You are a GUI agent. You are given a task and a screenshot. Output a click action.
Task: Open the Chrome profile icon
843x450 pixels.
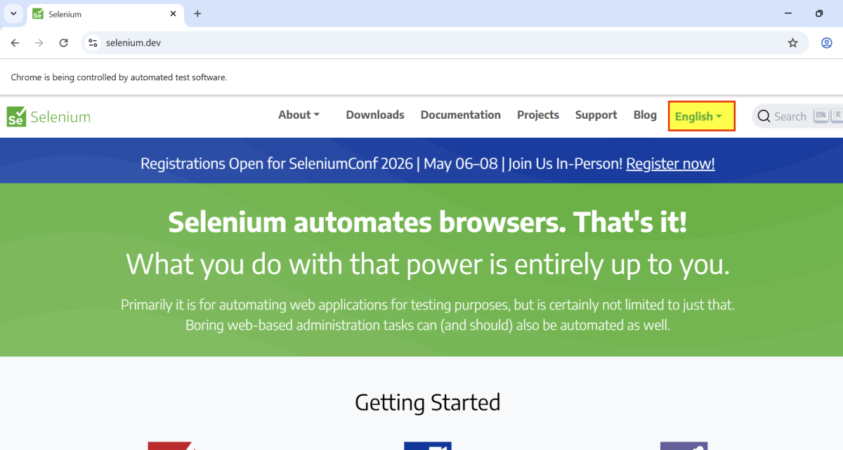click(826, 43)
